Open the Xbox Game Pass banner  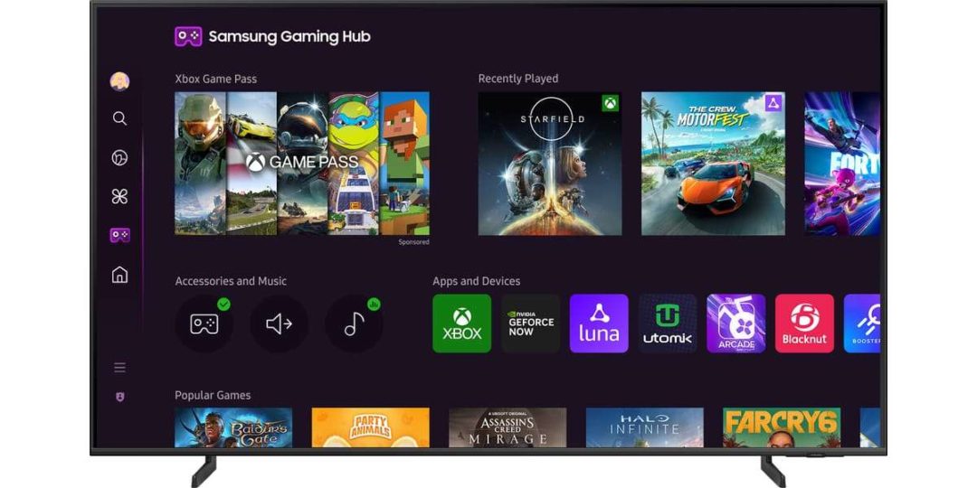tap(302, 164)
